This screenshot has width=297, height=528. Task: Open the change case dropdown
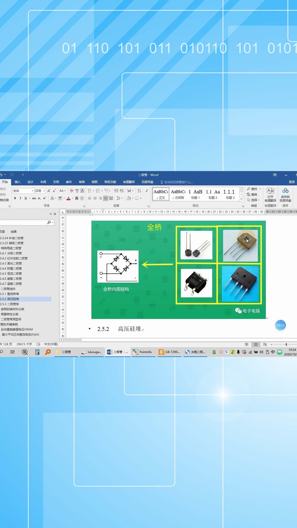point(62,191)
